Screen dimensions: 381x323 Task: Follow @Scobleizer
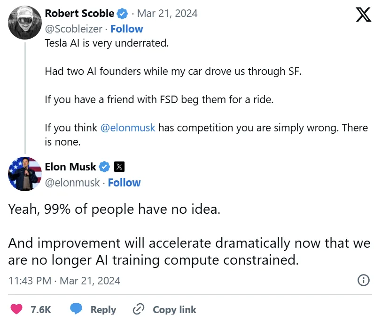point(126,29)
